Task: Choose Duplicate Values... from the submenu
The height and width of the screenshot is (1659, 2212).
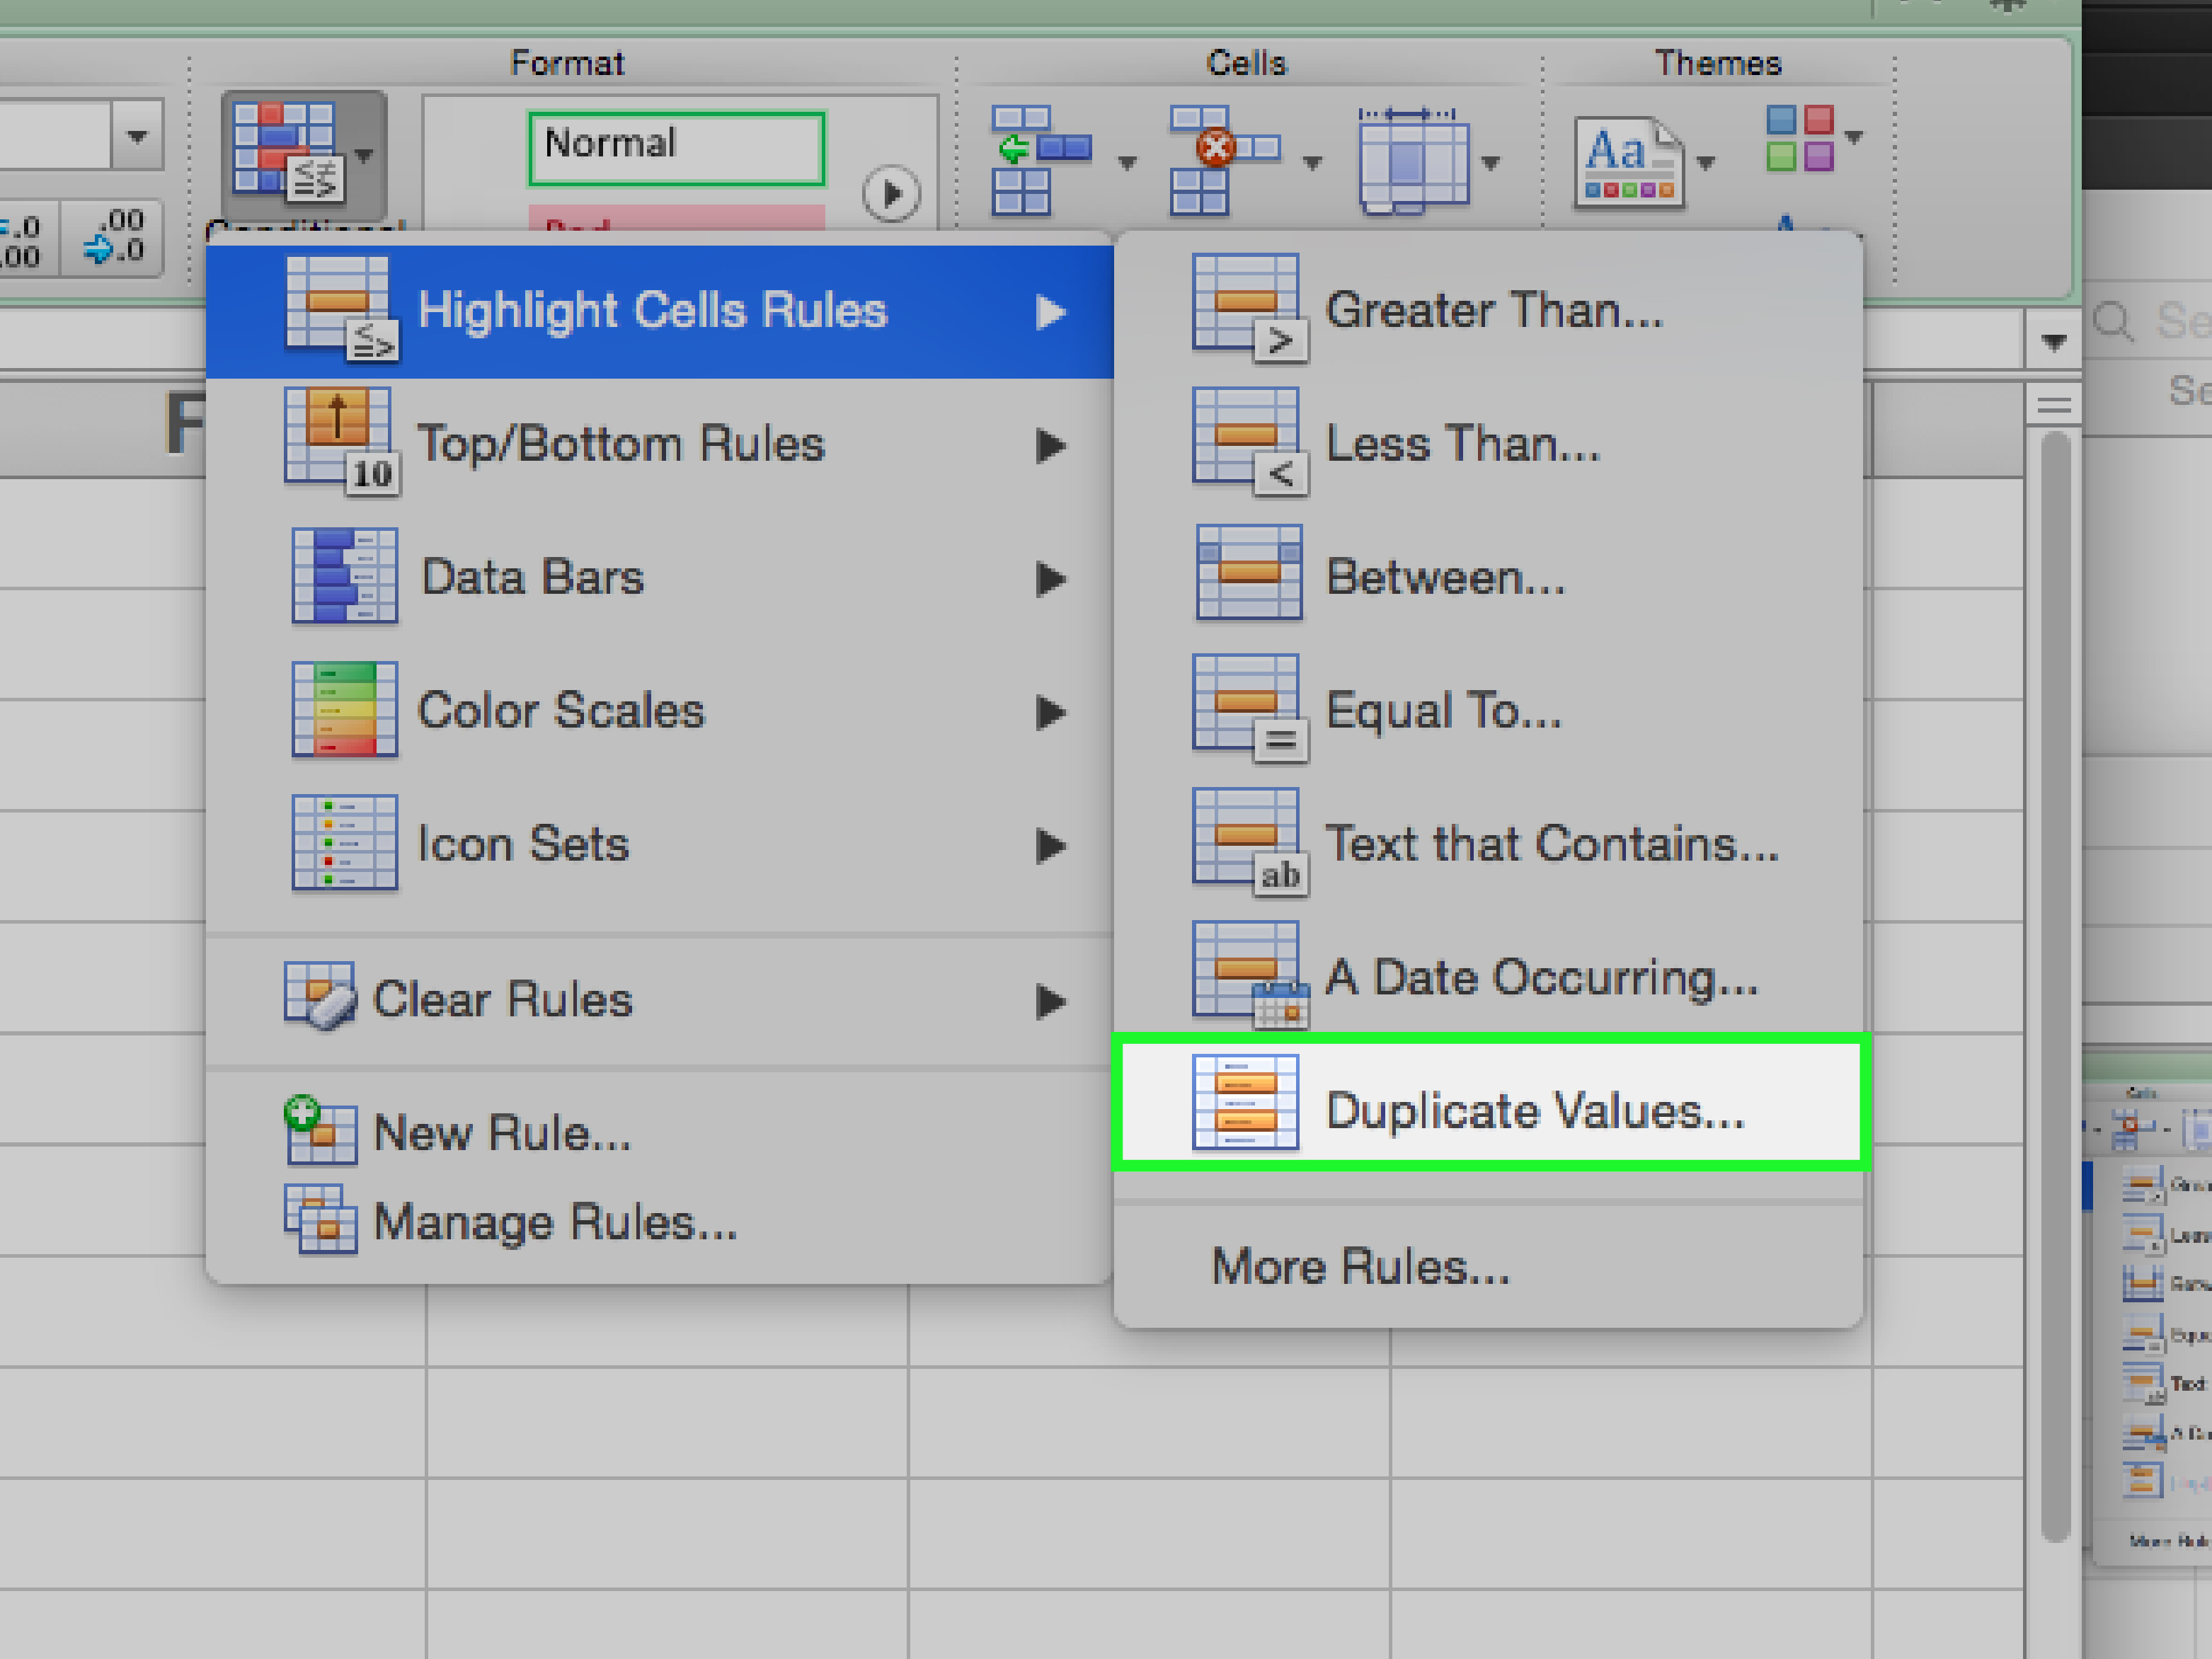Action: pyautogui.click(x=1490, y=1102)
